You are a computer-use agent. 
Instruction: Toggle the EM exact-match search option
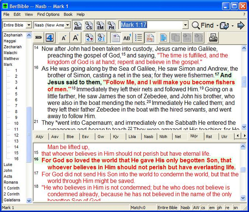coord(100,25)
